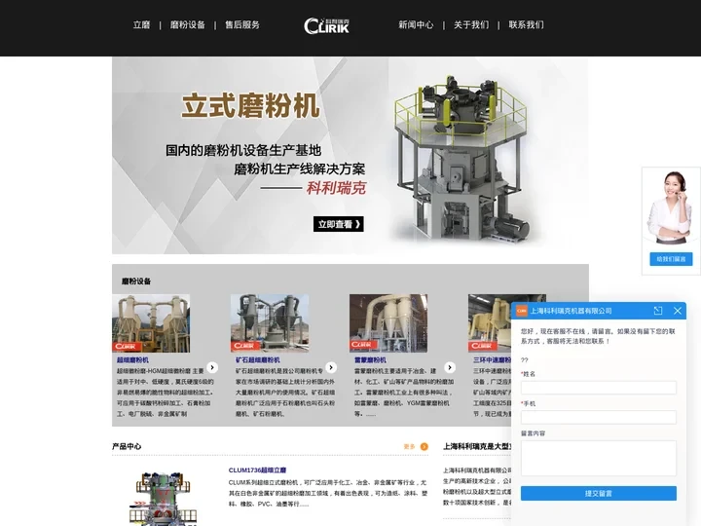Click the 更多 link in 产品中心
This screenshot has width=701, height=526.
pos(409,446)
